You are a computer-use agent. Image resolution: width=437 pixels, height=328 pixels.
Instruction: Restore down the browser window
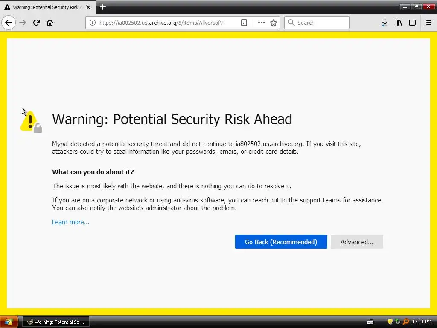(416, 7)
